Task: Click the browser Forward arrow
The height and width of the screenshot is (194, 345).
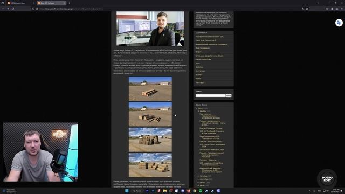Action: click(x=8, y=9)
